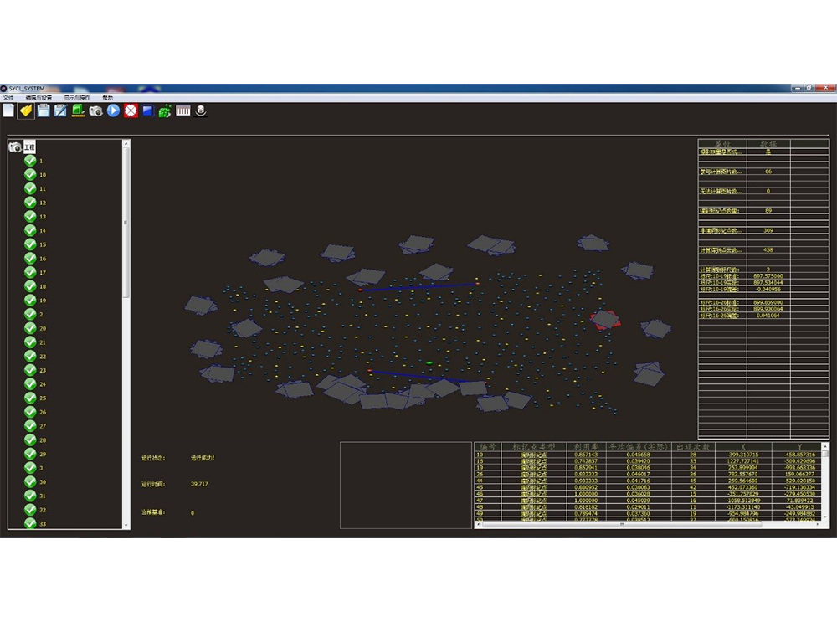Open the 帮助 menu
This screenshot has width=837, height=622.
pyautogui.click(x=107, y=98)
